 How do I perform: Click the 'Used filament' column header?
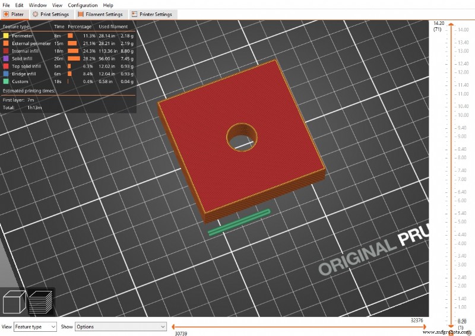click(113, 27)
